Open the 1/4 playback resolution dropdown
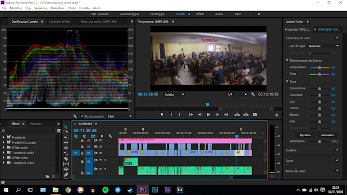Screen dimensions: 347x195 click(x=237, y=94)
